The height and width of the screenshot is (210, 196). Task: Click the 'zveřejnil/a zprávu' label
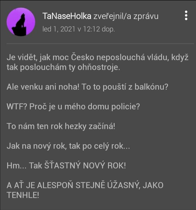coord(126,16)
